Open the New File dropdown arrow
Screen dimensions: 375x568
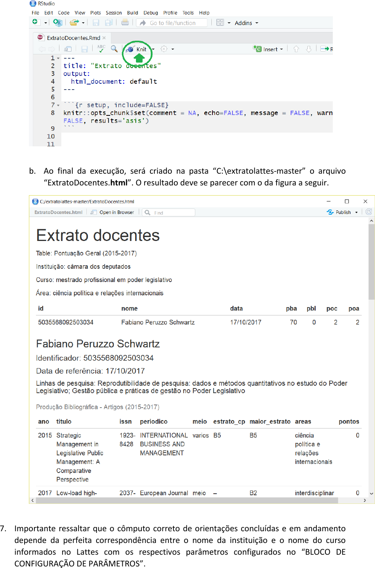46,23
